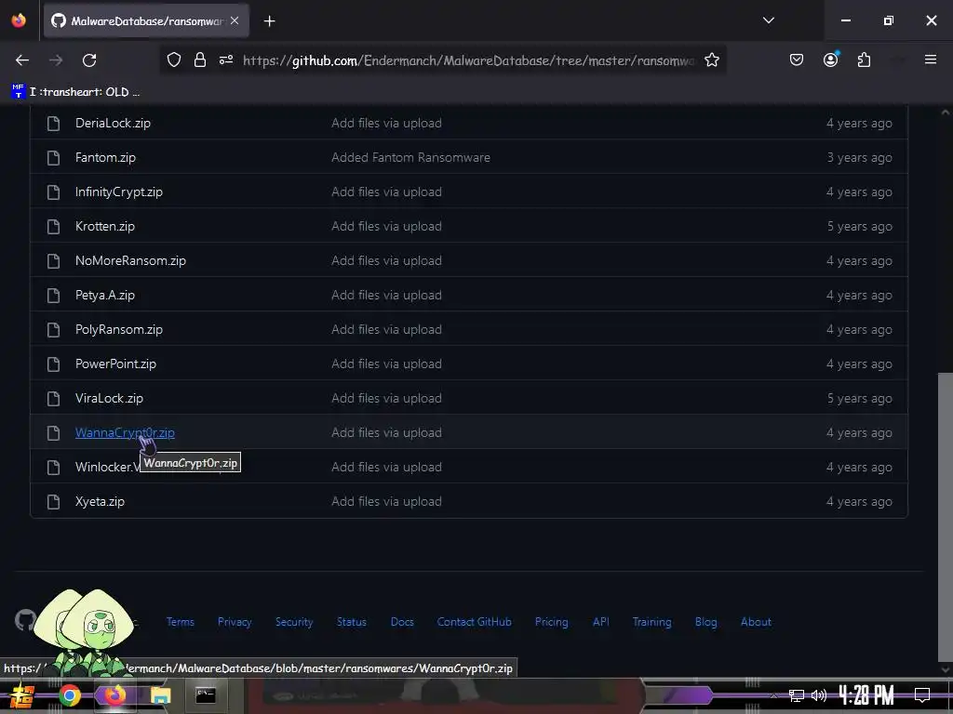
Task: Click file icon beside Petya.A.zip
Action: (x=53, y=295)
